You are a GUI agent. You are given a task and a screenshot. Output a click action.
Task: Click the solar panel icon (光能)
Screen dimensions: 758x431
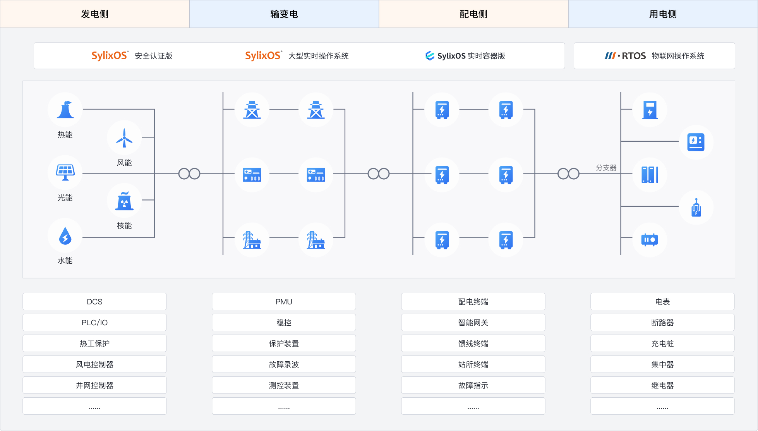[x=65, y=173]
